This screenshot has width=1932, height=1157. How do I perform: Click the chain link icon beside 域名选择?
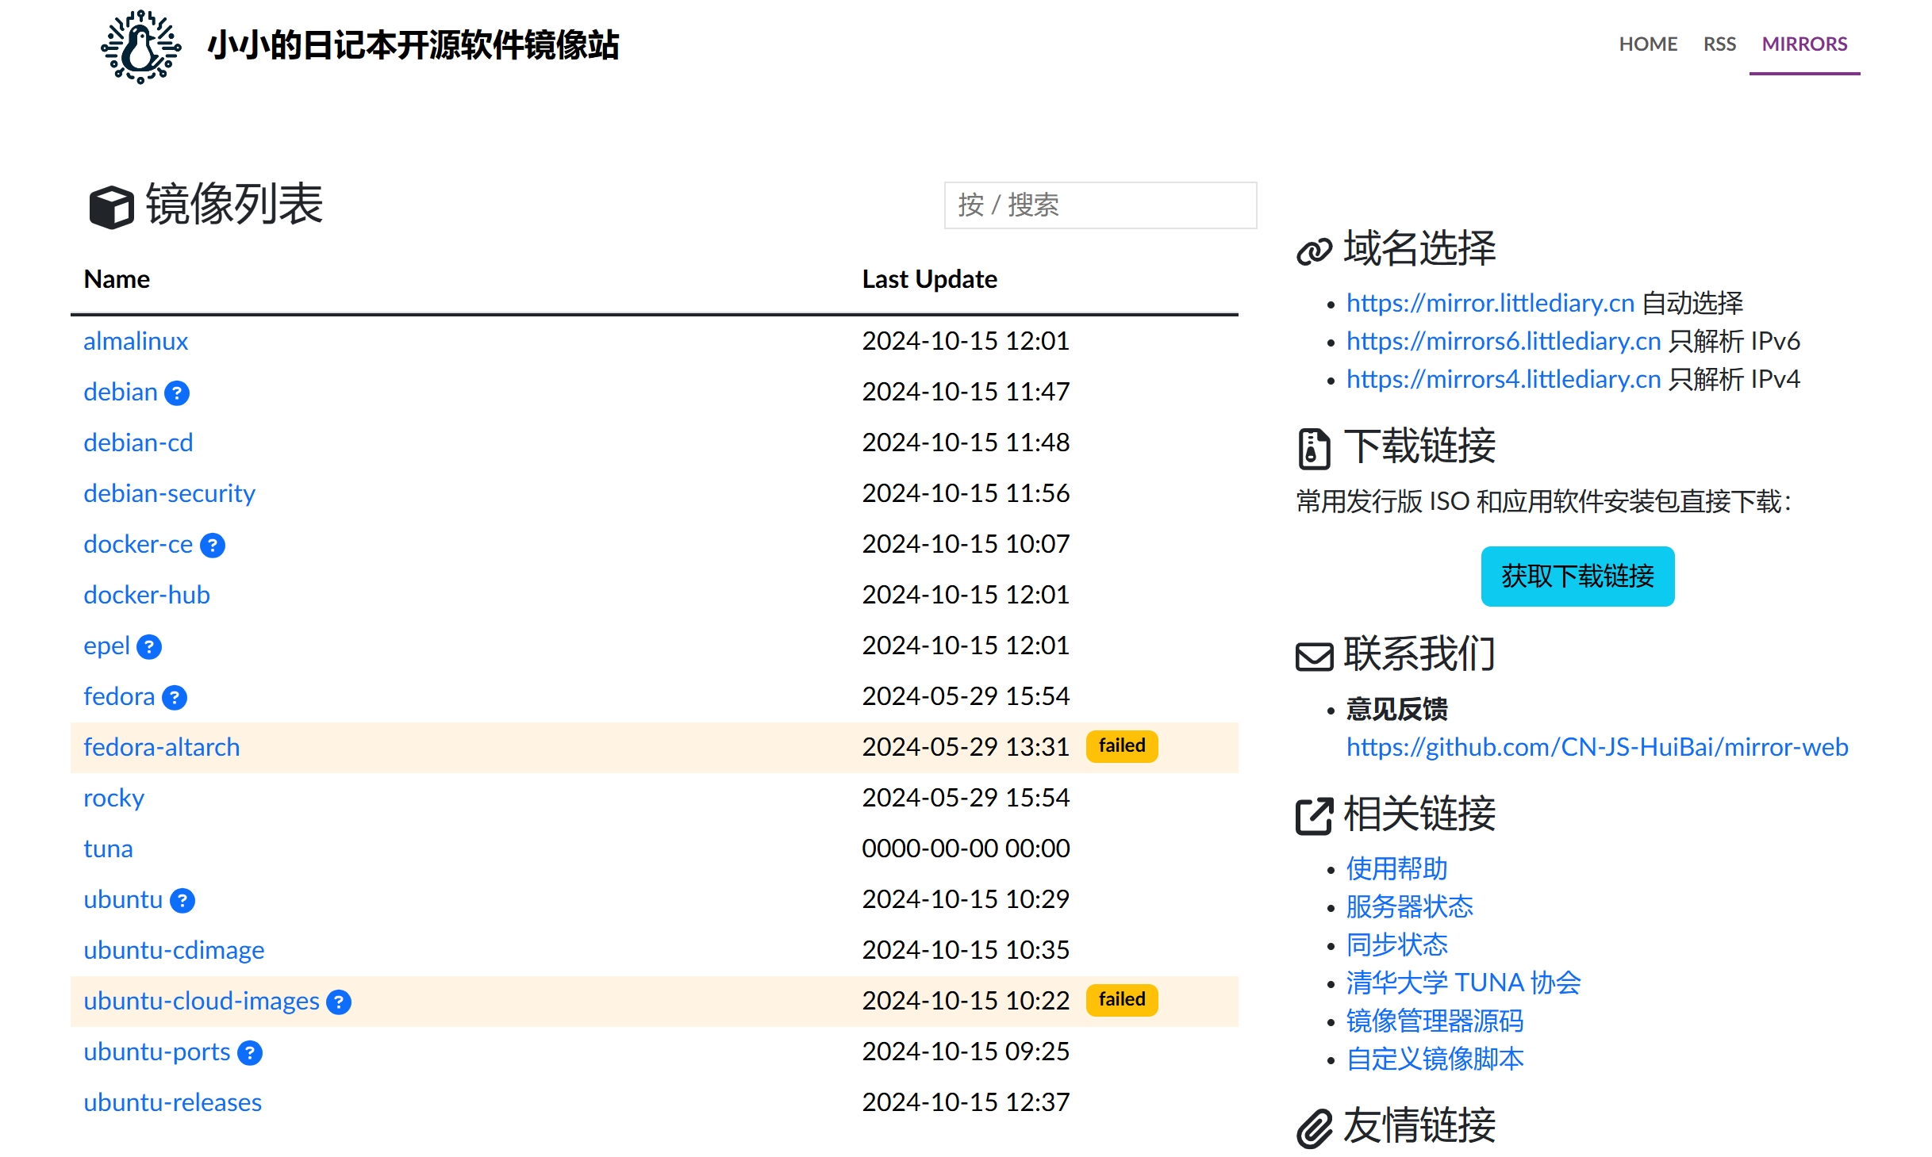[1314, 251]
